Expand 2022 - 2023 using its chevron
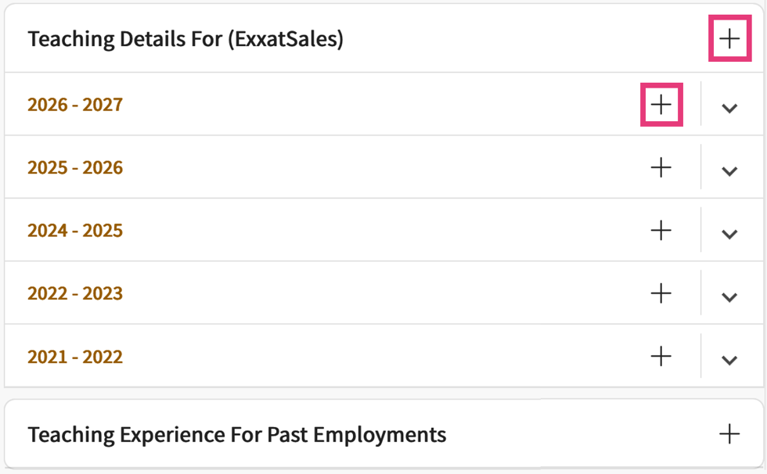Screen dimensions: 767x474 click(x=729, y=297)
